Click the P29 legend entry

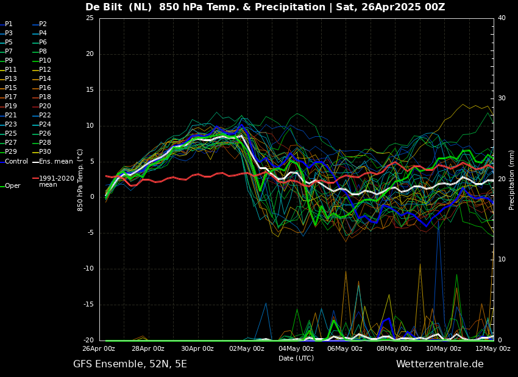[9, 151]
